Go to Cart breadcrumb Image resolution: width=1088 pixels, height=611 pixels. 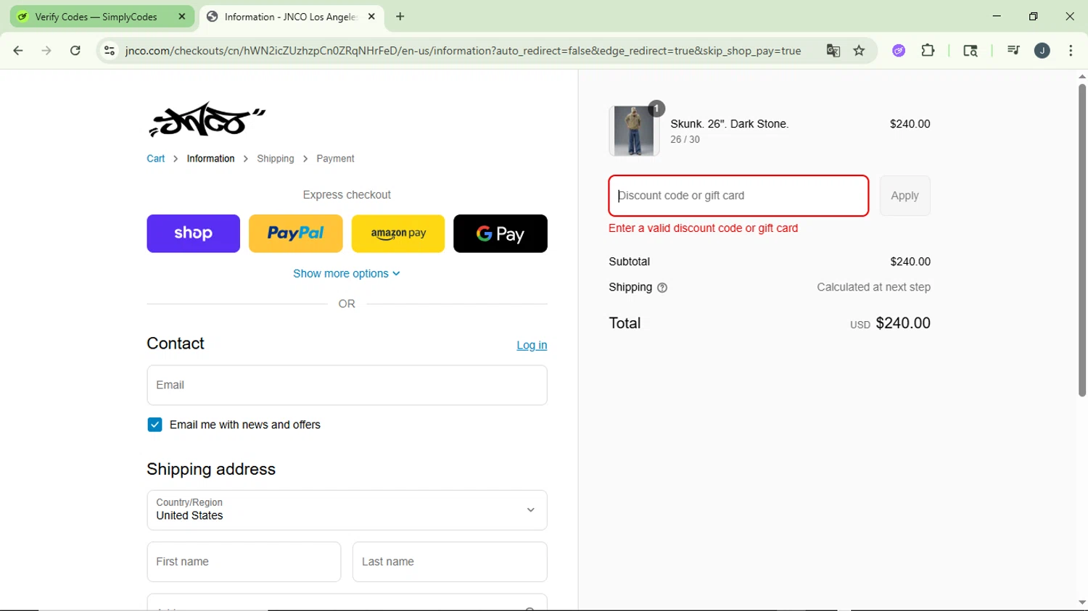coord(156,159)
